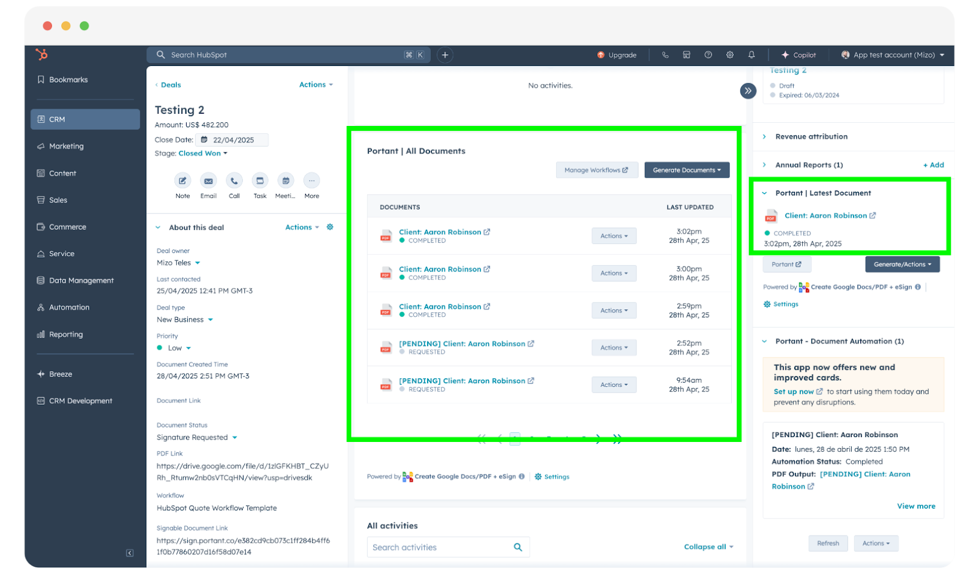
Task: Click the search magnifier in Search activities
Action: 518,547
